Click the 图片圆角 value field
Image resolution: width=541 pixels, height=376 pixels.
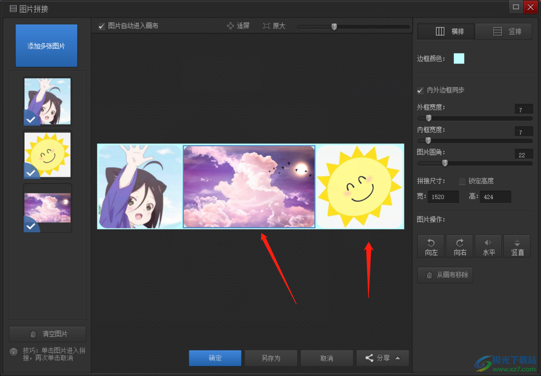click(524, 154)
